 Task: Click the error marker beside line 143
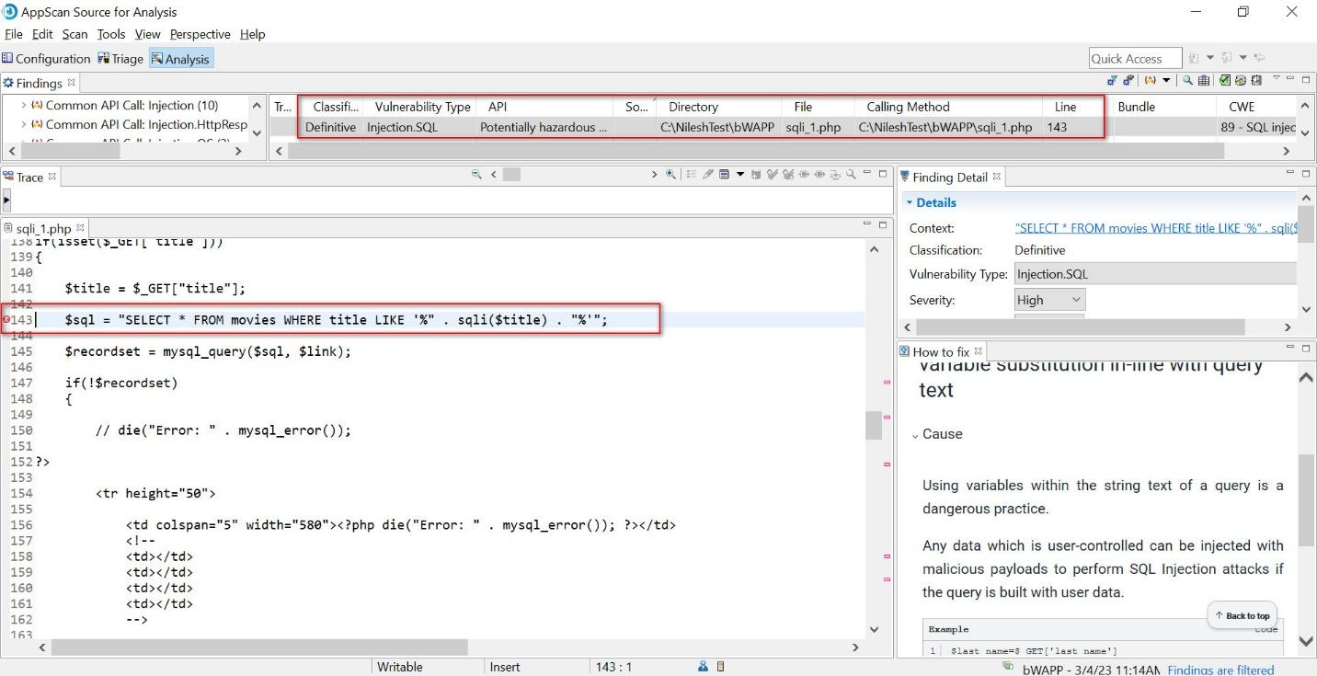(5, 319)
